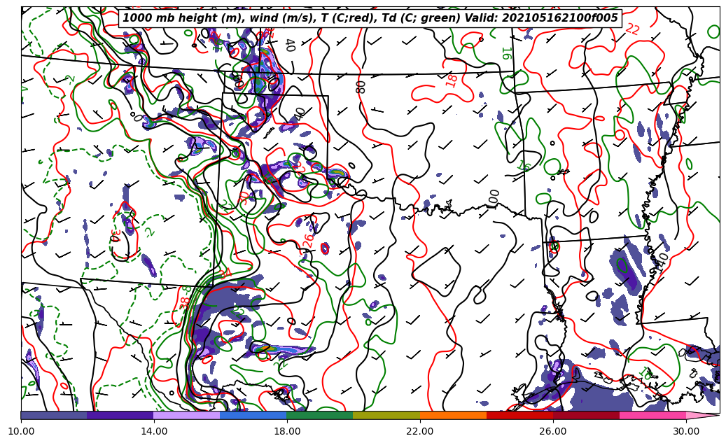Click the plot title text

370,18
